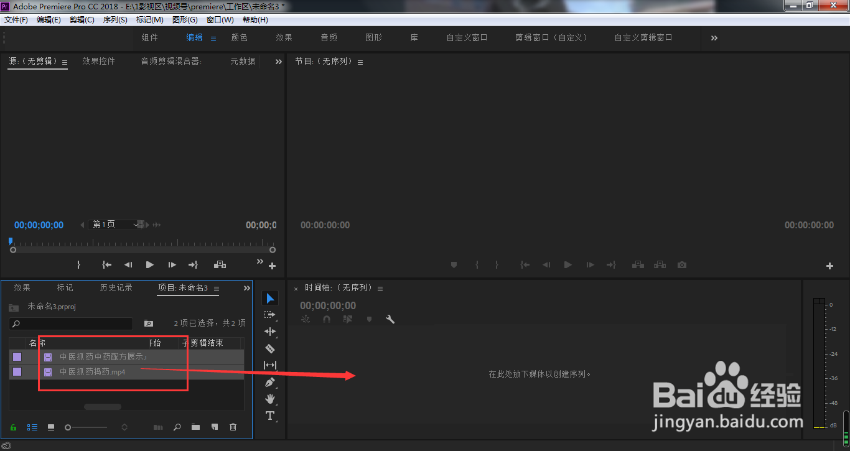The image size is (850, 451).
Task: Toggle Linked Selection in timeline
Action: [348, 319]
